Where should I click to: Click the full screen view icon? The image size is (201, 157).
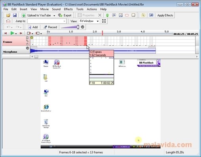pyautogui.click(x=104, y=21)
